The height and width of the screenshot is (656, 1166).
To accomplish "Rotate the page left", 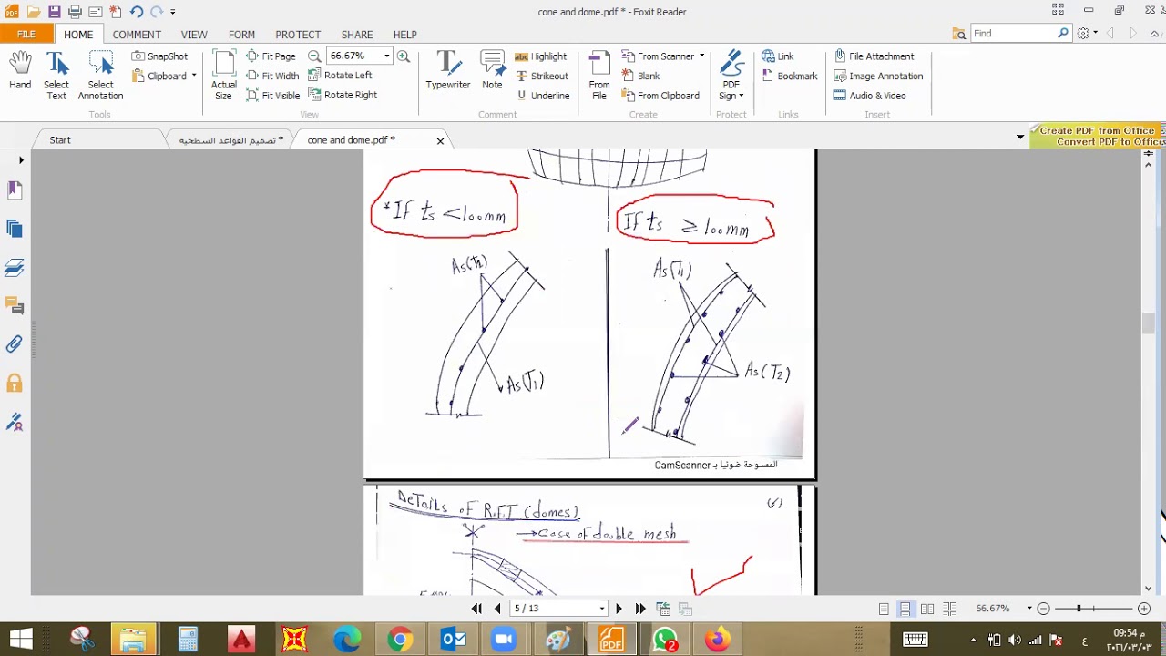I will point(340,76).
